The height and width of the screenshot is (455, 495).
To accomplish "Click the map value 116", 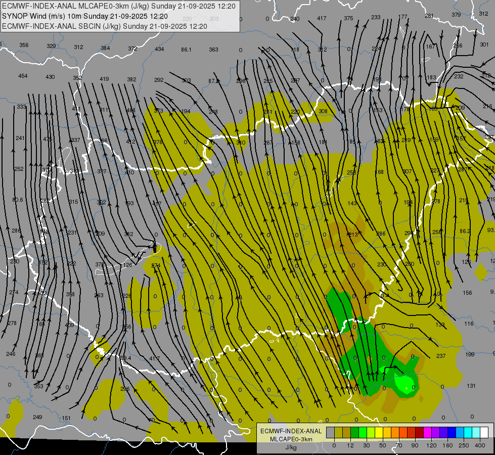I will (469, 324).
